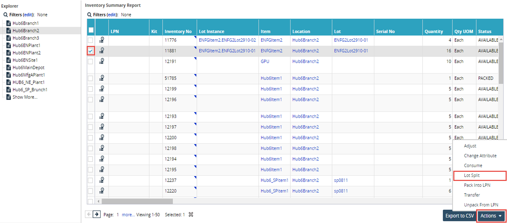The image size is (507, 223).
Task: Check the row for inventory 12237
Action: pyautogui.click(x=91, y=181)
